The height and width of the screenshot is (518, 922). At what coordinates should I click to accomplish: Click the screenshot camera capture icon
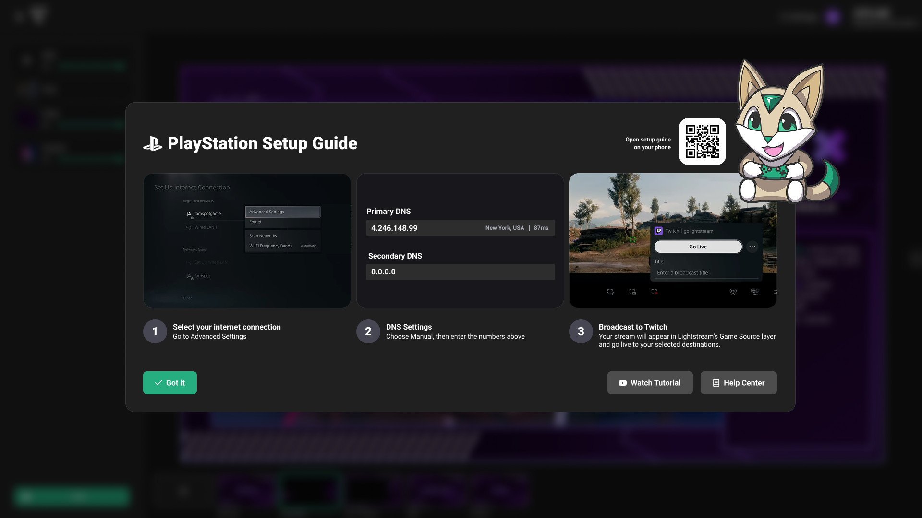(633, 292)
